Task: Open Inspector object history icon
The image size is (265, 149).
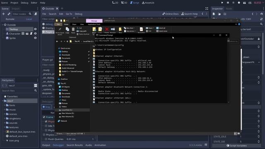Action: point(262,14)
